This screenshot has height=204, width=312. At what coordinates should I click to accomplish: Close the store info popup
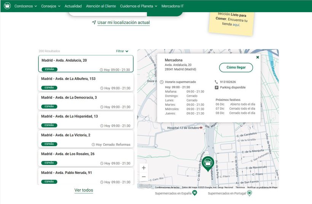(x=258, y=57)
